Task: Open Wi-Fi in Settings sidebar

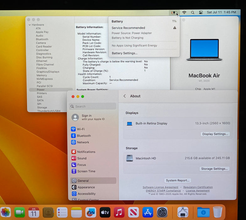Action: click(78, 129)
